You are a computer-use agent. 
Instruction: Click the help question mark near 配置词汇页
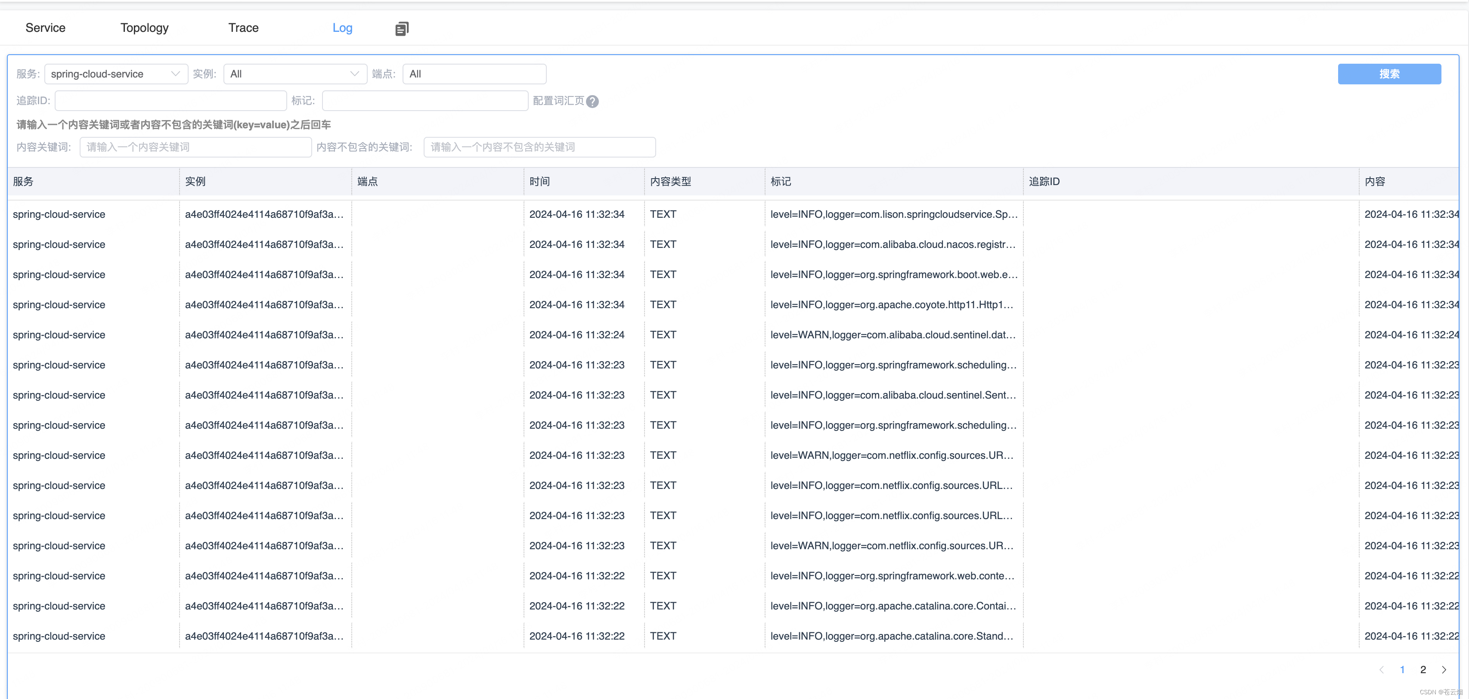click(x=592, y=102)
